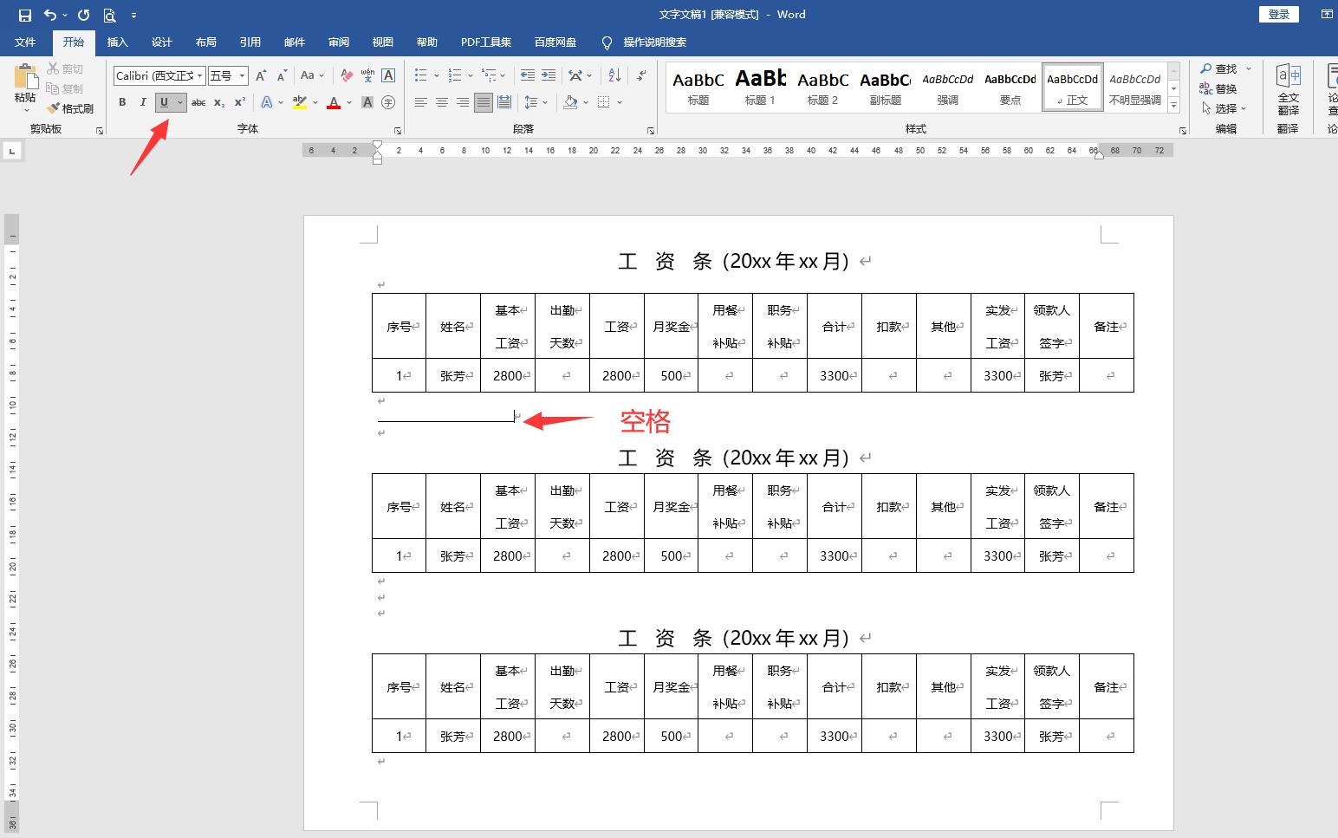This screenshot has width=1338, height=838.
Task: Select the italic formatting icon
Action: tap(142, 102)
